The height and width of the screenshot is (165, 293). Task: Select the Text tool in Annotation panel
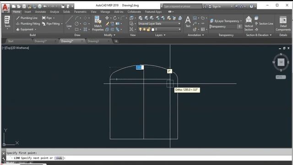coord(188,22)
